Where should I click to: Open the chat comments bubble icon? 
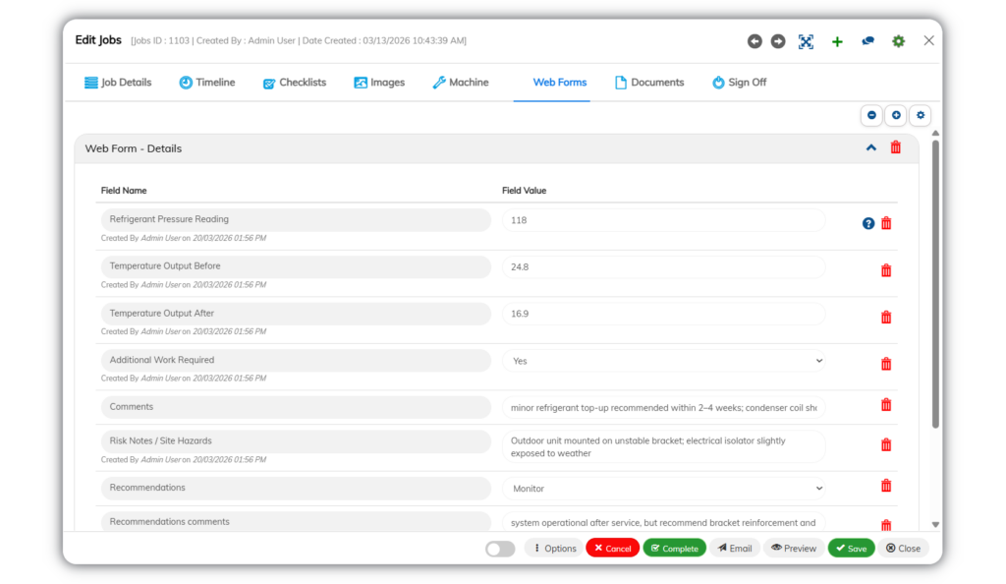coord(867,41)
